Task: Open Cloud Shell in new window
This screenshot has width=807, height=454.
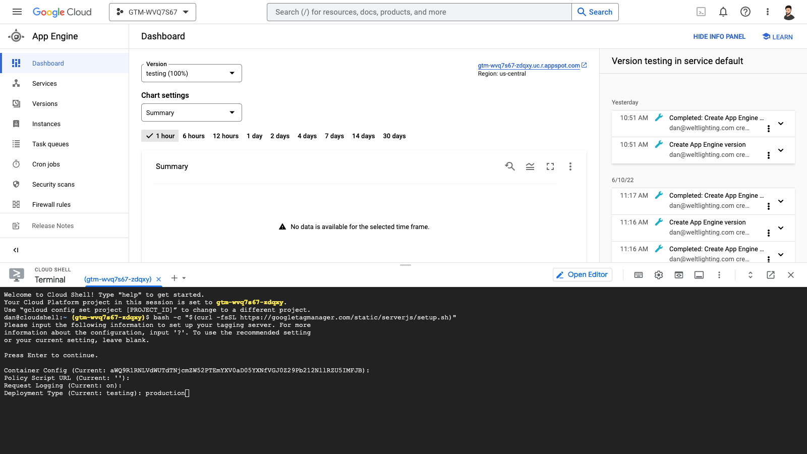Action: pos(771,275)
